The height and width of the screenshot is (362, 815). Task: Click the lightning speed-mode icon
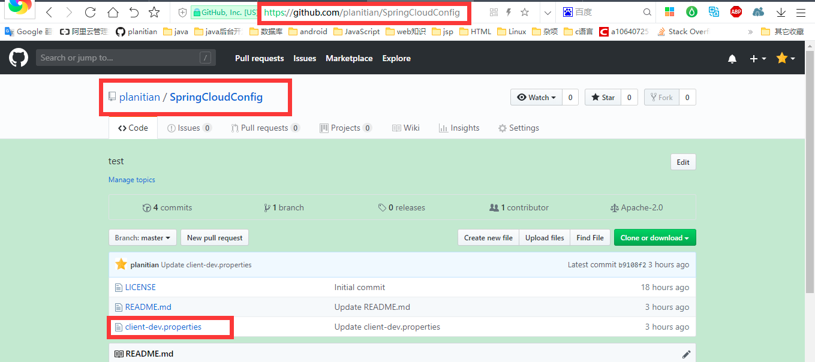click(x=509, y=12)
